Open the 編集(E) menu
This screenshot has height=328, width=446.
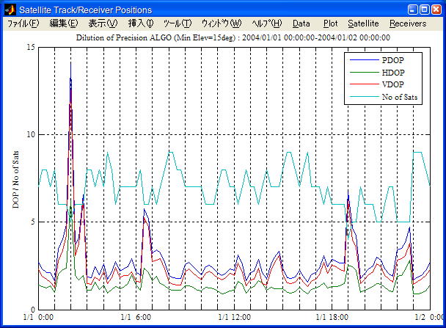point(63,23)
